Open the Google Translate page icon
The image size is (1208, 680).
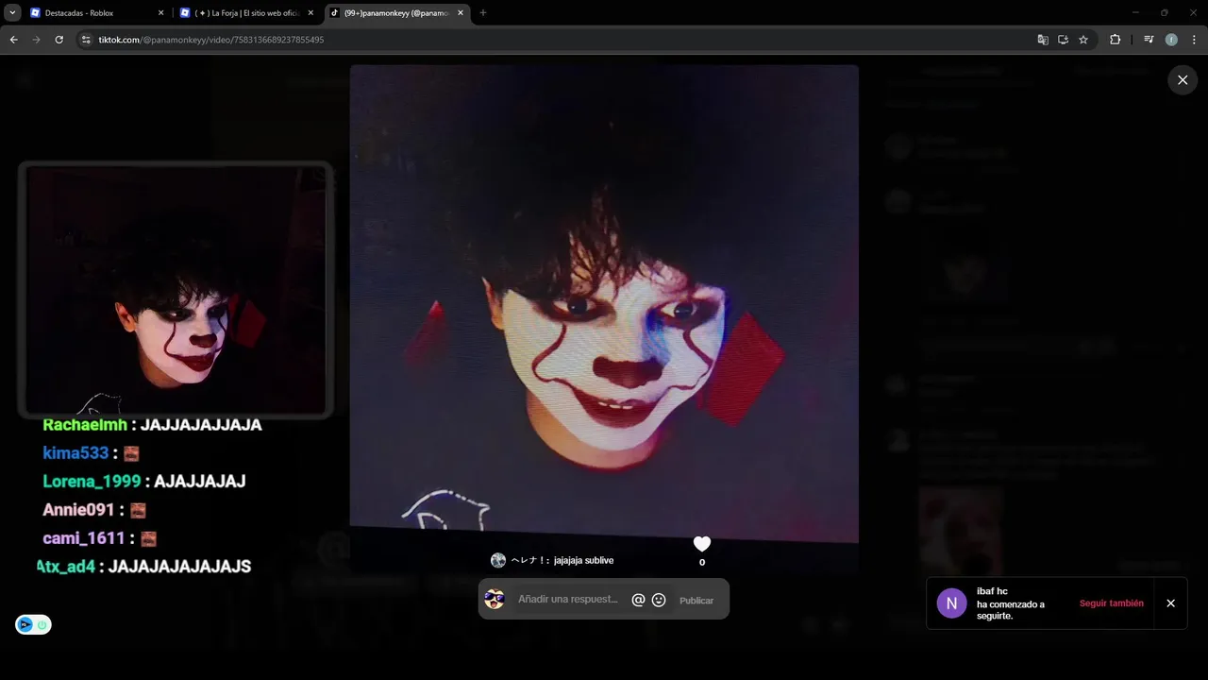click(x=1043, y=40)
